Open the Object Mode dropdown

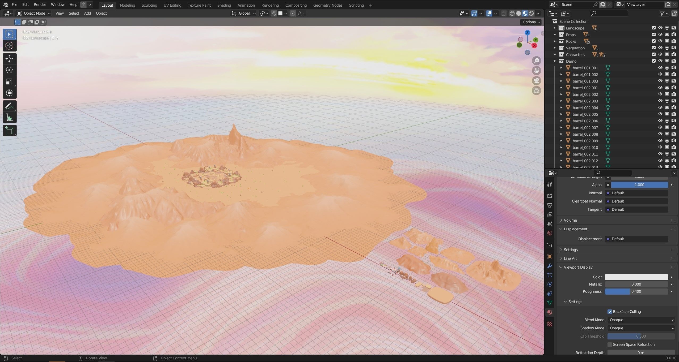tap(33, 13)
